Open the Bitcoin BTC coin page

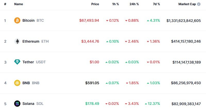29,20
